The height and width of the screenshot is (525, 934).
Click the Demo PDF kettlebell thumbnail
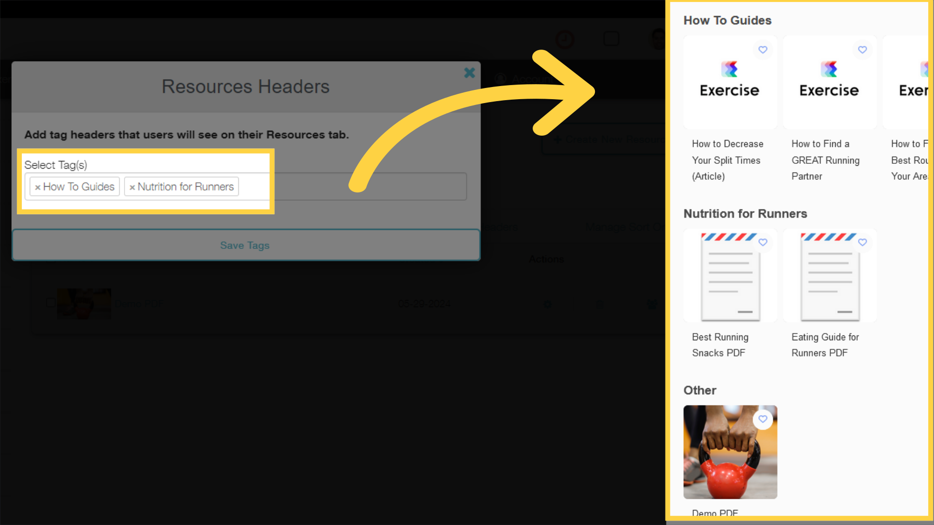tap(730, 451)
